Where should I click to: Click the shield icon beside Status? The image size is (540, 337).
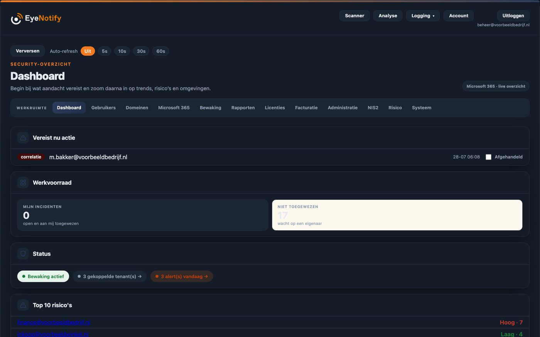point(23,253)
